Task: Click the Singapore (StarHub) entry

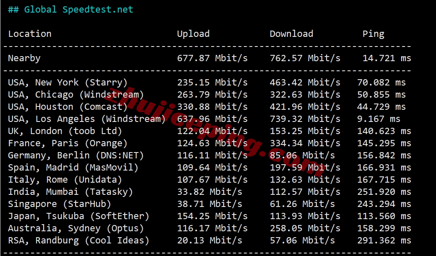Action: coord(60,204)
